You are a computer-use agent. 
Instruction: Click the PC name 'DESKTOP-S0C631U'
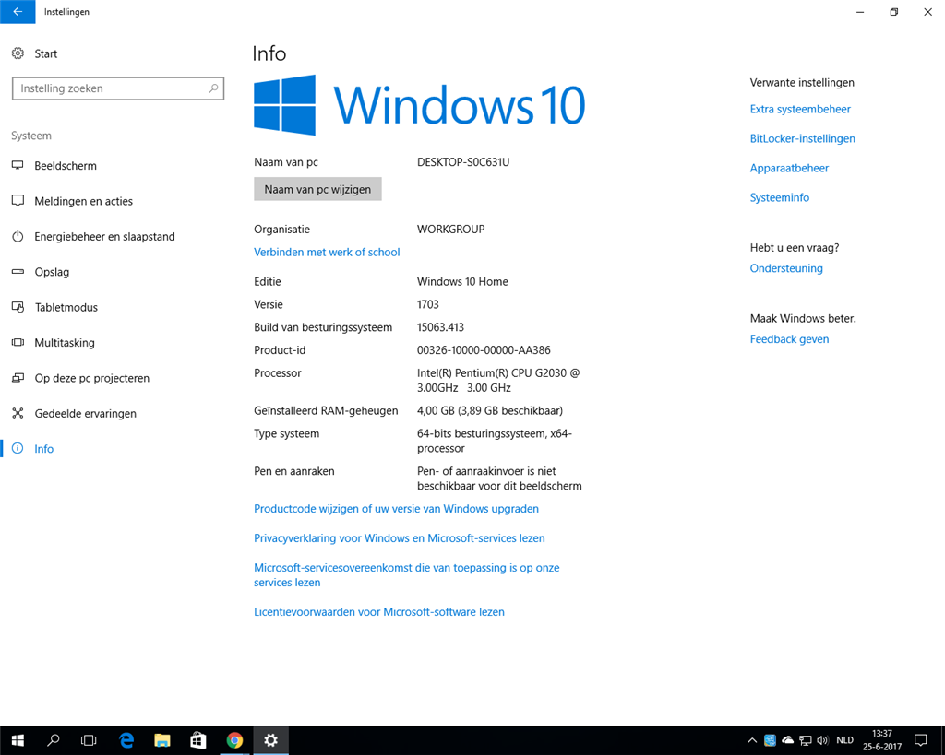point(463,162)
